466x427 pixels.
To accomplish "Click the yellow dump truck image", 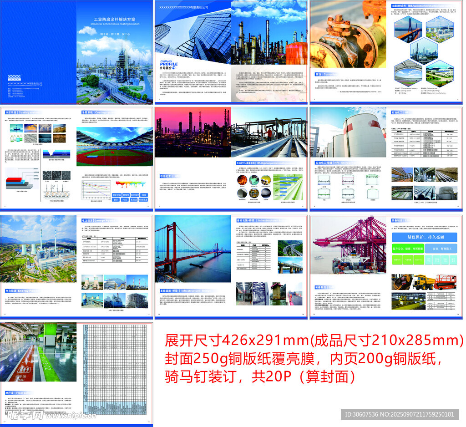I will tap(411, 282).
